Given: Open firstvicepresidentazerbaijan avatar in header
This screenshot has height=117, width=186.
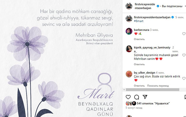Looking at the screenshot, I should pos(129,6).
